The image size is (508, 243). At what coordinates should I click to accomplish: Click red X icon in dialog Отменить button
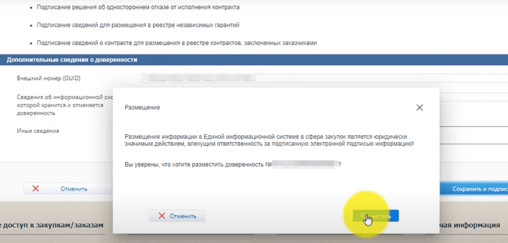click(162, 216)
